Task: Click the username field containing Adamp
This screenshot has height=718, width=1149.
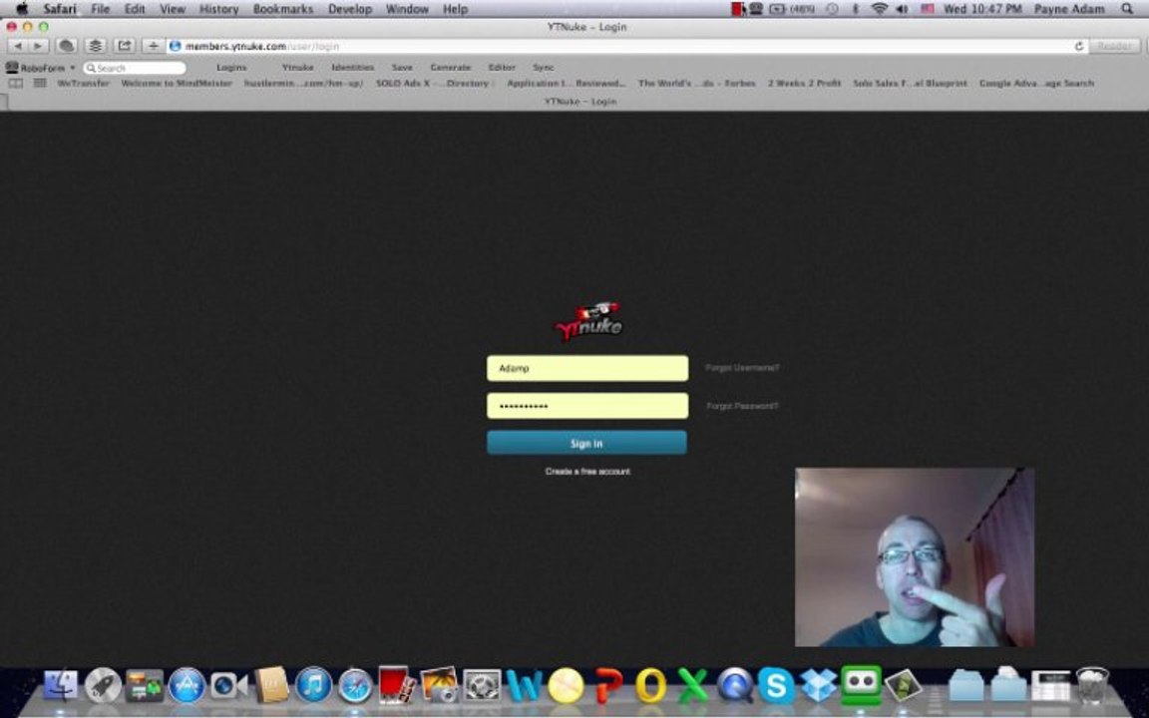Action: tap(587, 368)
